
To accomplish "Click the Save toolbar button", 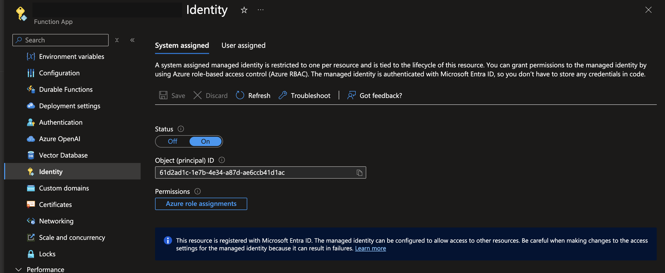I will click(172, 96).
